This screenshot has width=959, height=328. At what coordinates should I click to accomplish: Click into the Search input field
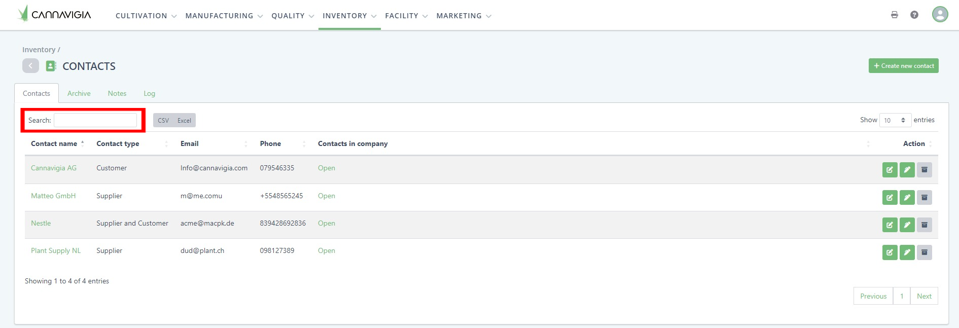tap(95, 120)
